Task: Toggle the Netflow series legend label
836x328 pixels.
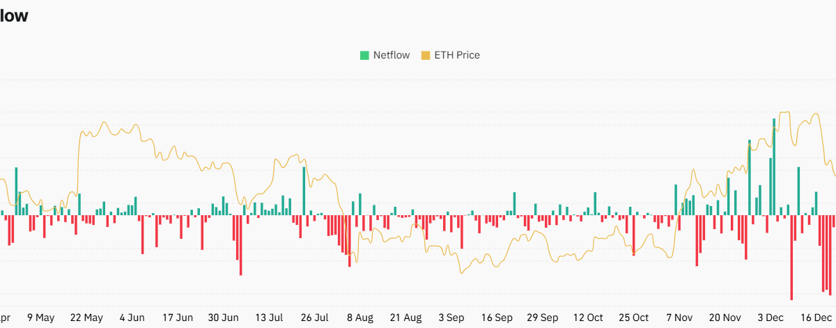Action: [x=392, y=55]
